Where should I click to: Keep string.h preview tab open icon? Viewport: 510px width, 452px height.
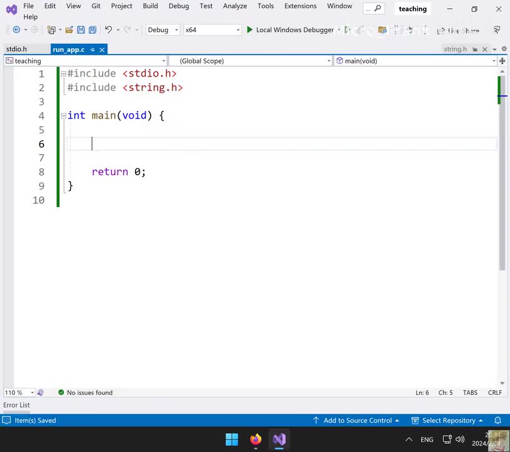pos(475,49)
